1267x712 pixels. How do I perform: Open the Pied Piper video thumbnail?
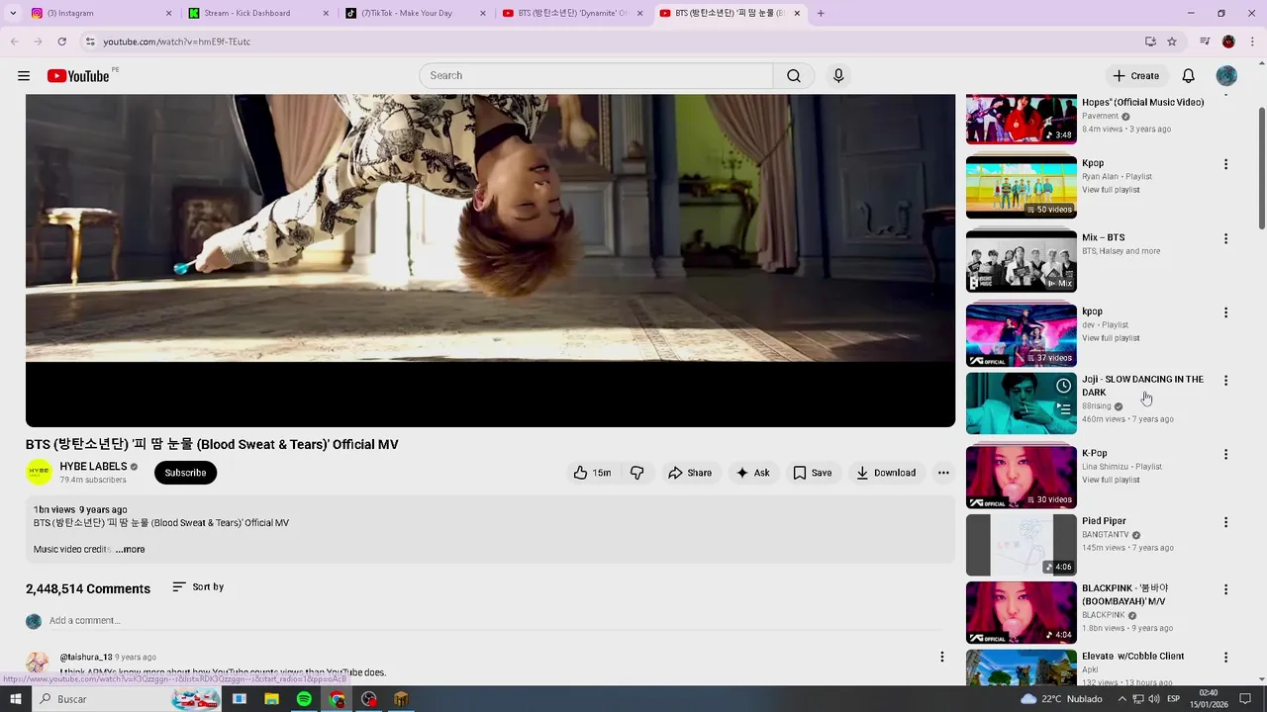[x=1021, y=545]
